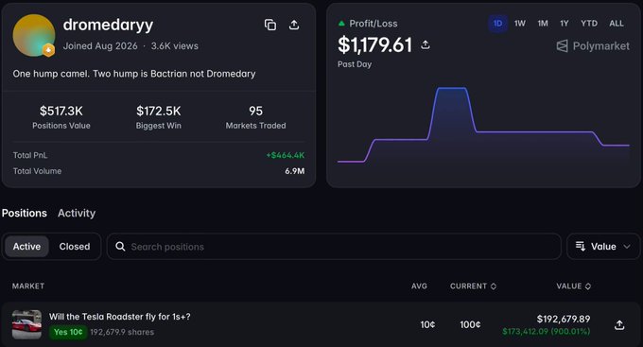Viewport: 643px width, 347px height.
Task: Click the AVG column header
Action: tap(419, 286)
